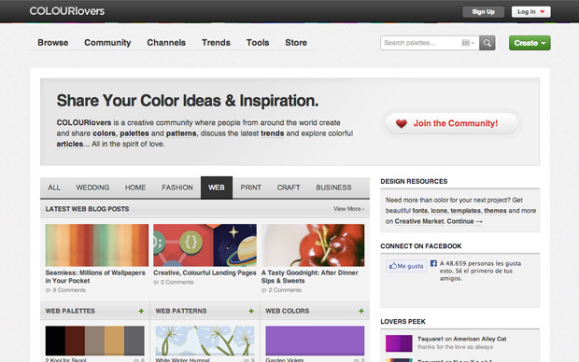Viewport: 579px width, 362px height.
Task: Open the green Create dropdown
Action: (x=530, y=43)
